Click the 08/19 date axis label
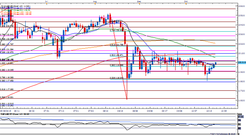The image size is (246, 135). pos(120,110)
